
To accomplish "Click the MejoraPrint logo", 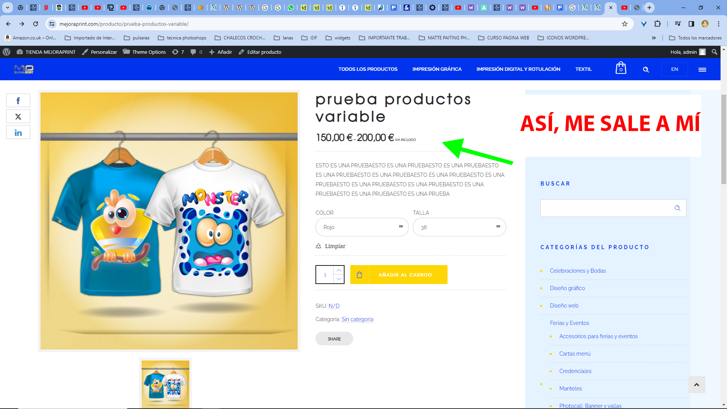I will [23, 69].
